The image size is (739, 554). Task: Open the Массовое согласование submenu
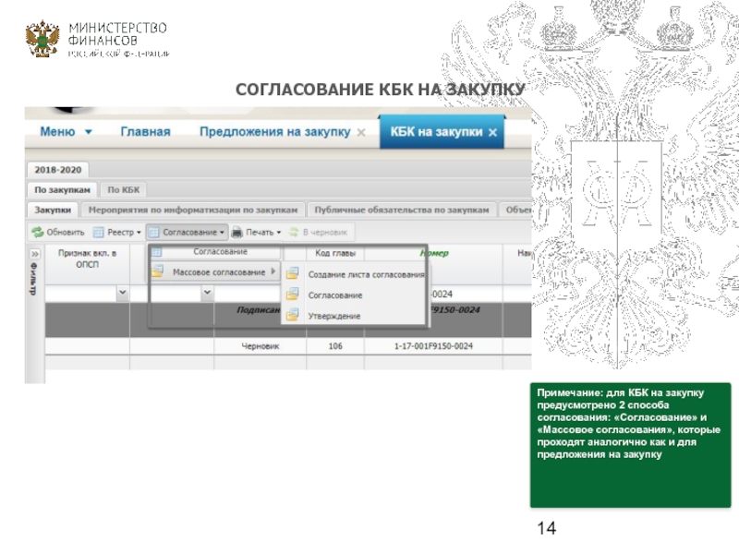pos(215,272)
